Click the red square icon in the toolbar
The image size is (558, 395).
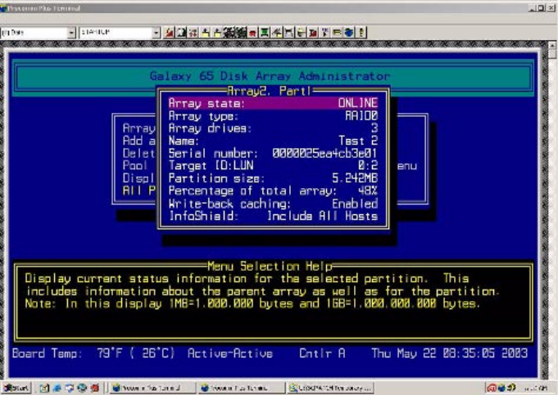(x=254, y=33)
